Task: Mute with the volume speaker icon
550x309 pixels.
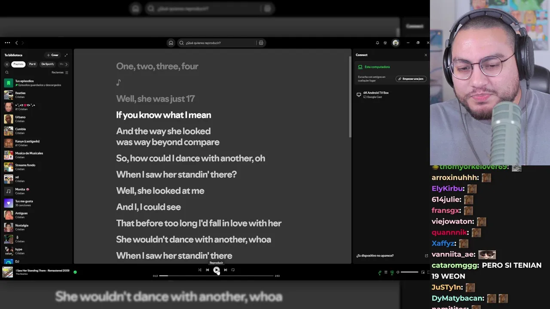Action: [x=397, y=272]
